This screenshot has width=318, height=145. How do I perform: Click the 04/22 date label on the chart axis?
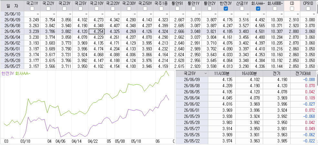point(93,141)
